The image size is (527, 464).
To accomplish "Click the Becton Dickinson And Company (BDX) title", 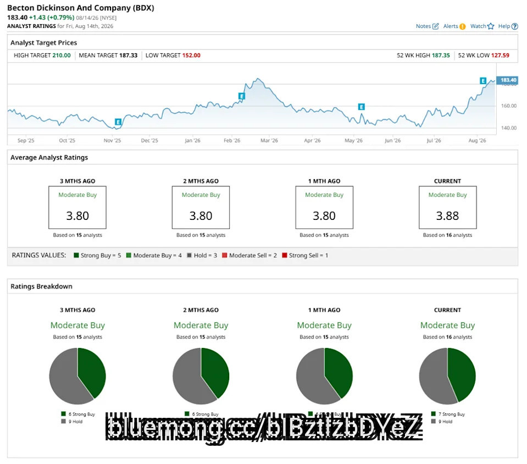I will (81, 8).
